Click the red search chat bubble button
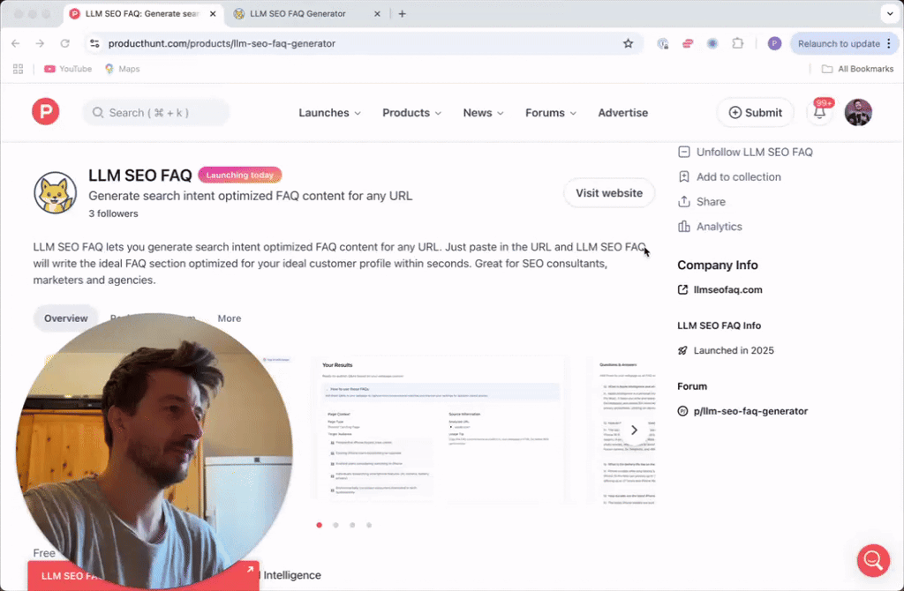 (873, 560)
